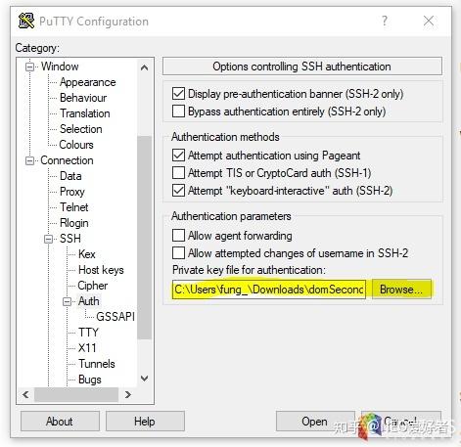This screenshot has width=461, height=447.
Task: Click the horizontal scroll left arrow
Action: (25, 394)
